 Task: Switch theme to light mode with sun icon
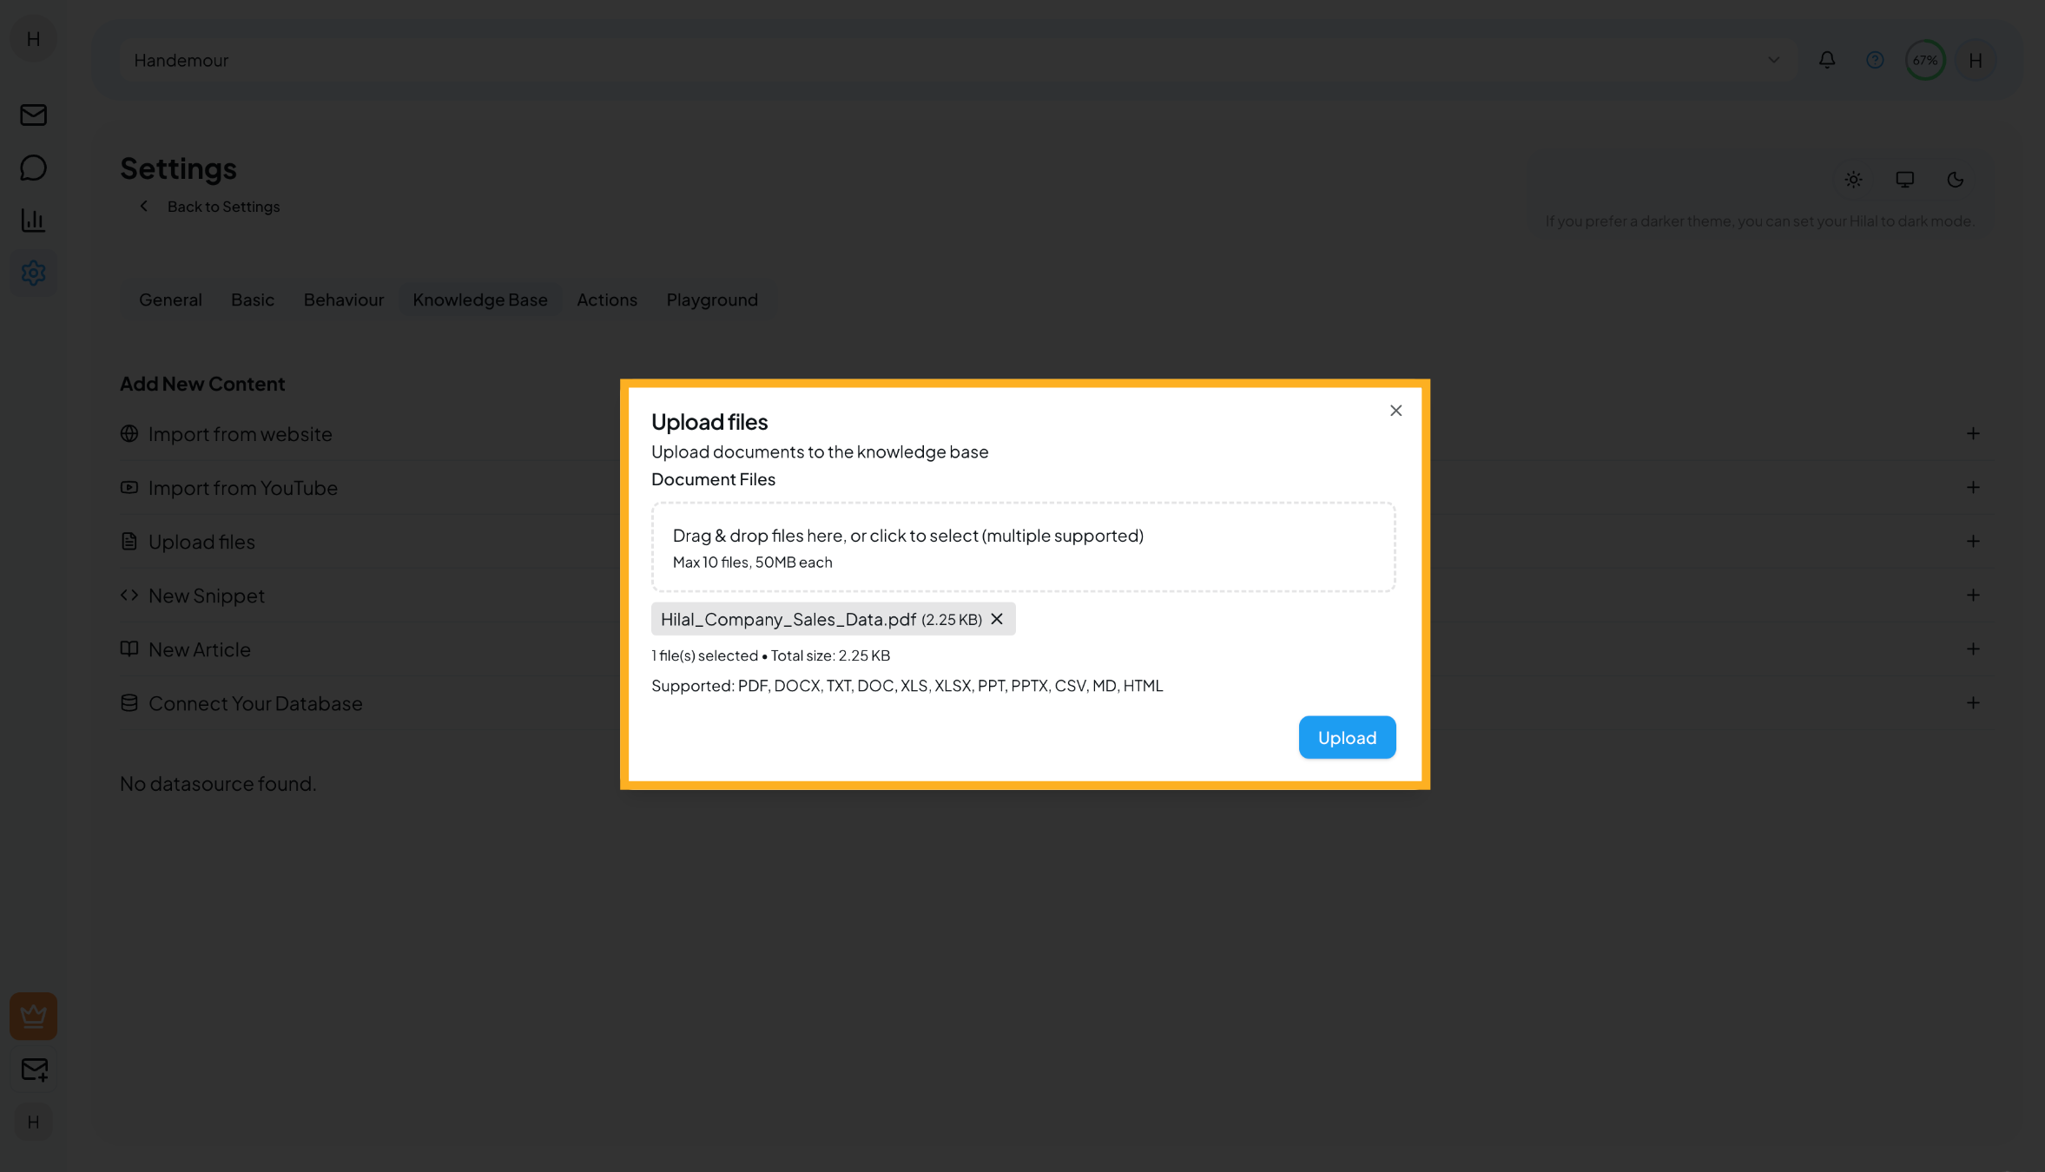[1853, 180]
